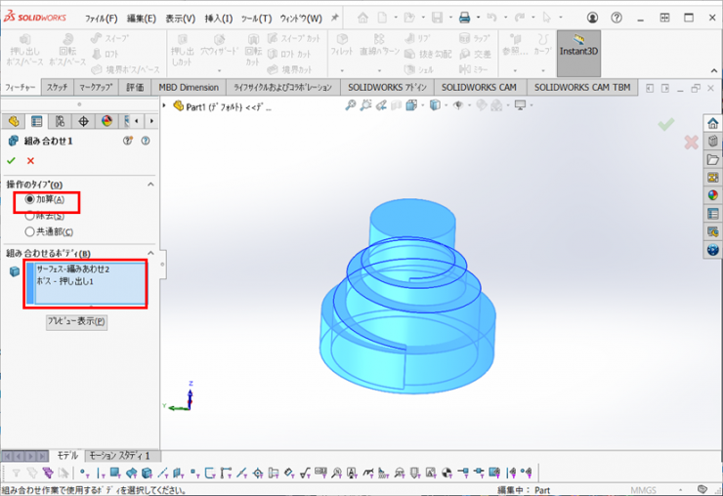Select the 共通部 (Common) radio button

click(29, 232)
